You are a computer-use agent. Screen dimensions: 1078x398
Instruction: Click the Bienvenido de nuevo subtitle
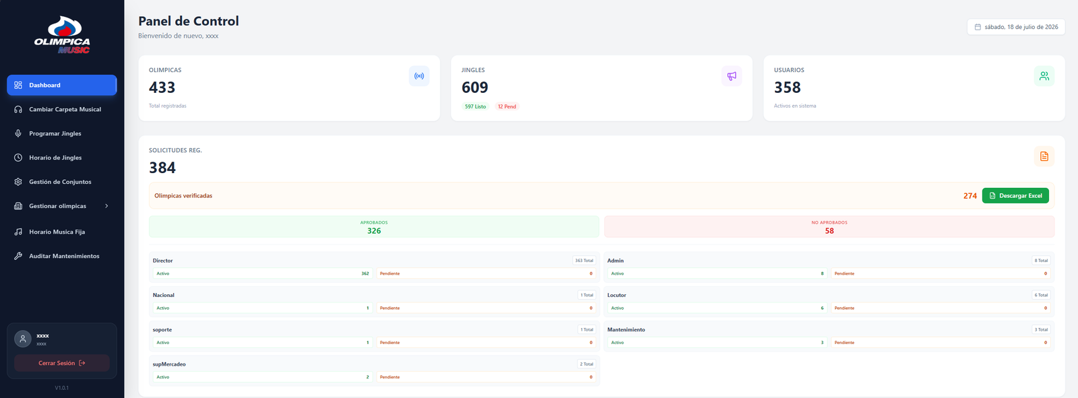179,36
